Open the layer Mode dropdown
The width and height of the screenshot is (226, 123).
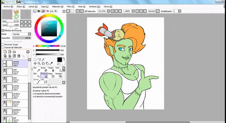(x=29, y=34)
